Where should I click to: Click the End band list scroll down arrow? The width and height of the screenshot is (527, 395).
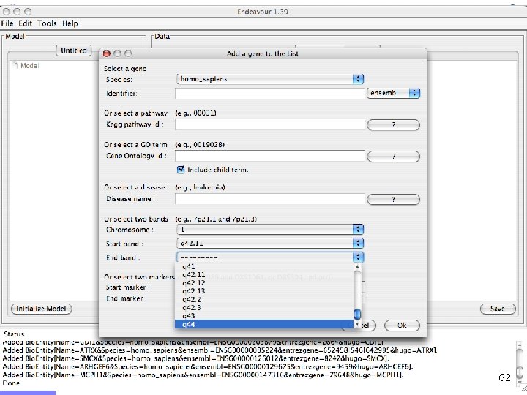coord(357,325)
